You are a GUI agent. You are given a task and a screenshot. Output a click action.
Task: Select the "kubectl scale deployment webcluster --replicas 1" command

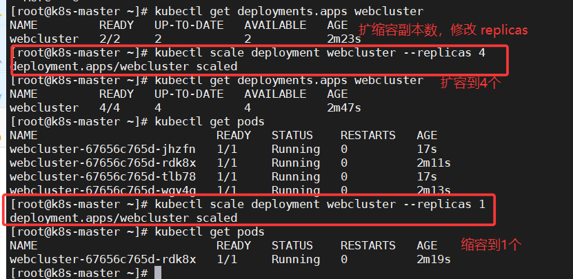tap(320, 204)
